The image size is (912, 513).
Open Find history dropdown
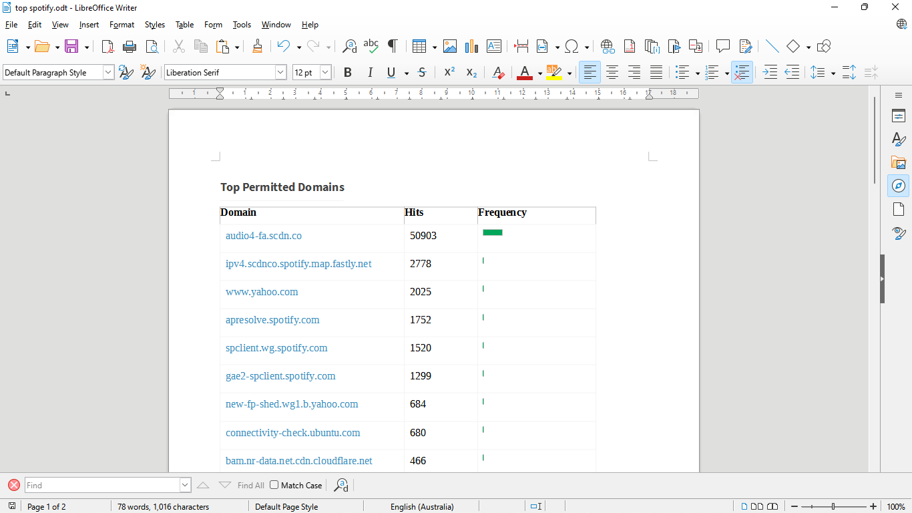point(186,485)
